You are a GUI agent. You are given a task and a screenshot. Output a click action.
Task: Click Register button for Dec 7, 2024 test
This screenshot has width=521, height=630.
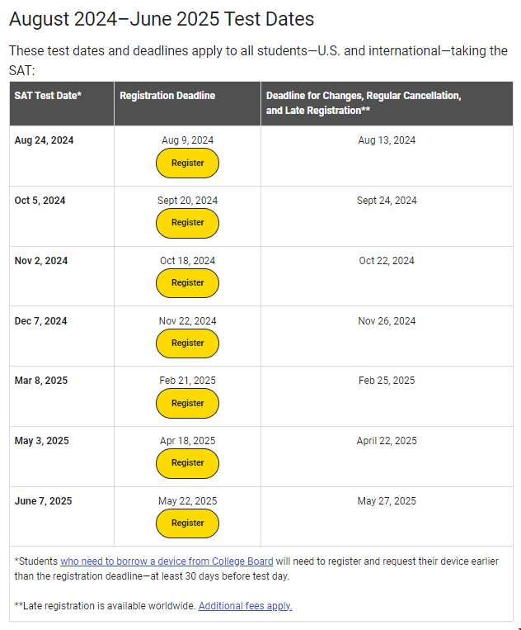click(187, 343)
